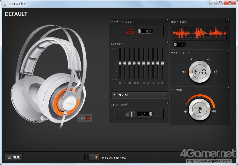This screenshot has width=238, height=165.
Task: Click the mic-to-headphone sidetone knob icon
Action: (x=200, y=72)
